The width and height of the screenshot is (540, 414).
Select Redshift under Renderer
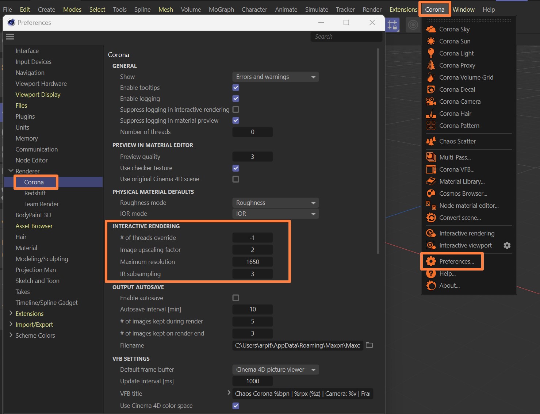[35, 193]
